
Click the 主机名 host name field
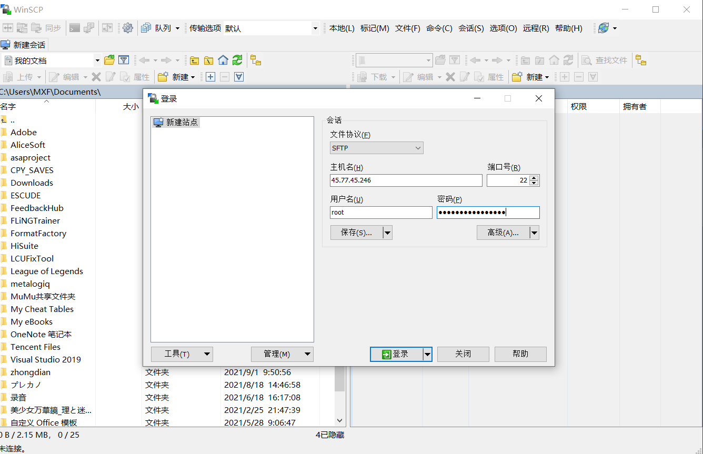[x=406, y=180]
